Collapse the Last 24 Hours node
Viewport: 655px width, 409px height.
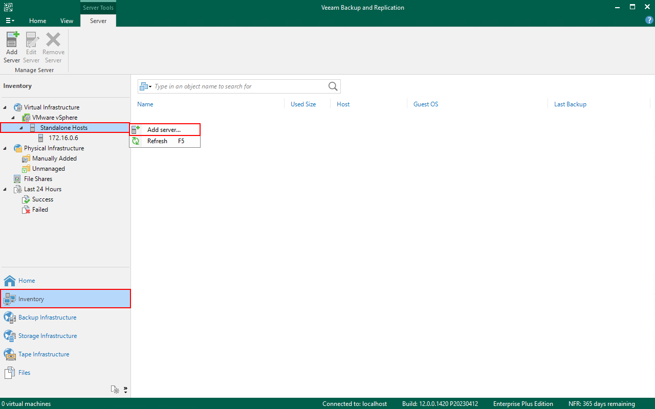[5, 189]
